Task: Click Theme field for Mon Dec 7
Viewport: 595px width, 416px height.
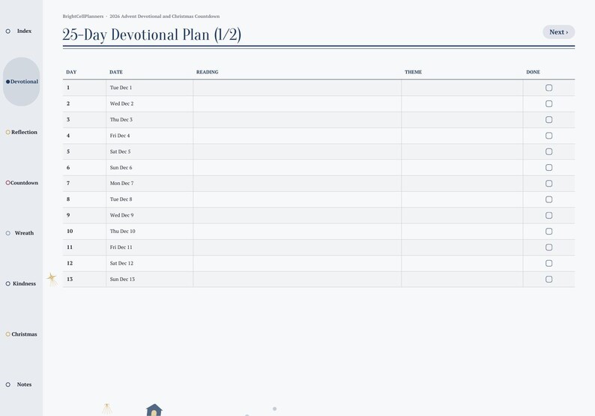Action: [462, 184]
